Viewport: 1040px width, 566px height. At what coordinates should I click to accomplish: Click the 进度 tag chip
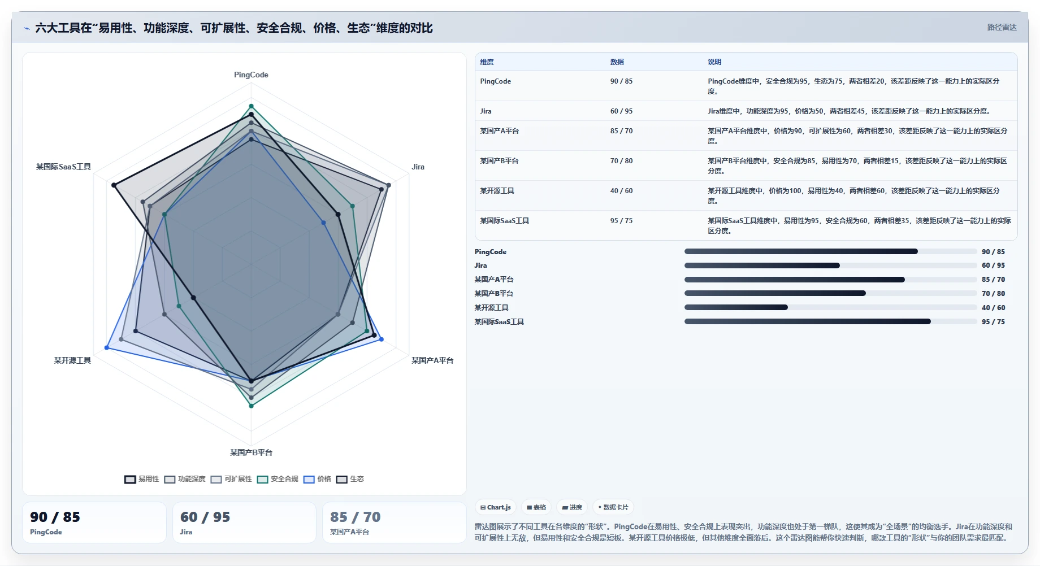[572, 507]
